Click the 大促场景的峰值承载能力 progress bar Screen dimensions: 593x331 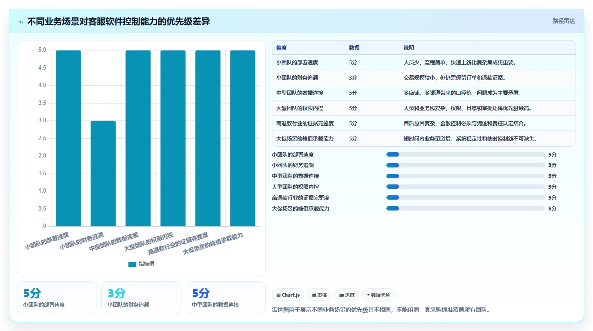point(466,208)
